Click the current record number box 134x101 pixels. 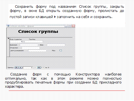click(x=28, y=68)
